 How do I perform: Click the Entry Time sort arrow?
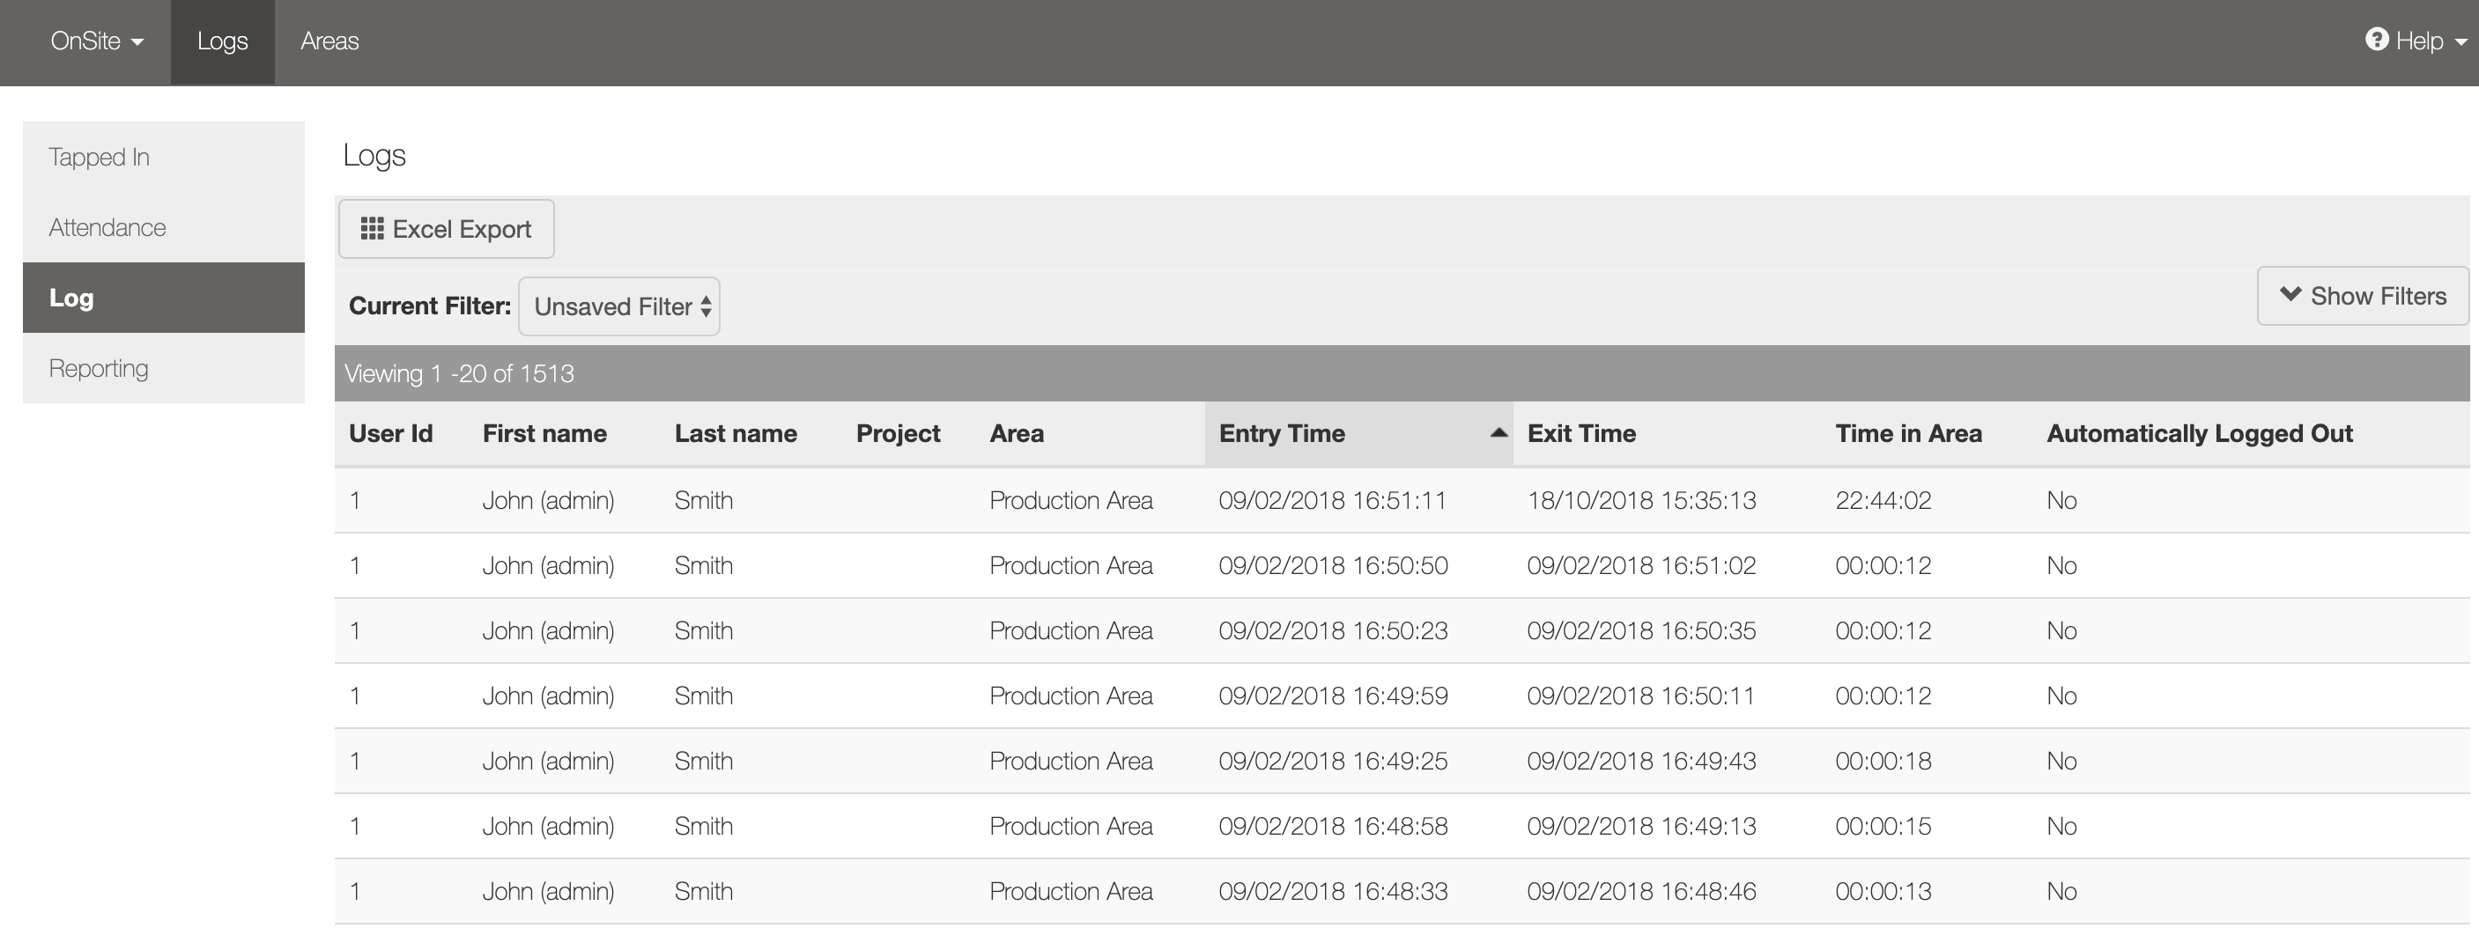(x=1498, y=433)
